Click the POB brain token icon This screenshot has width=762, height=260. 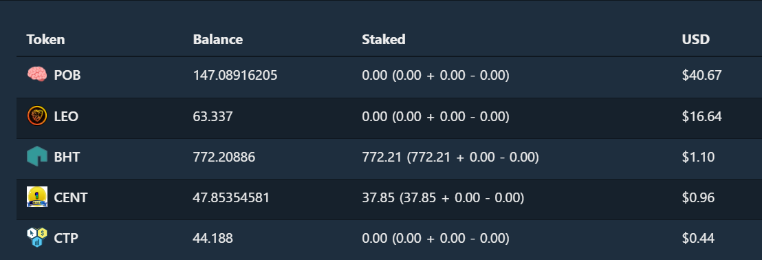(x=37, y=75)
